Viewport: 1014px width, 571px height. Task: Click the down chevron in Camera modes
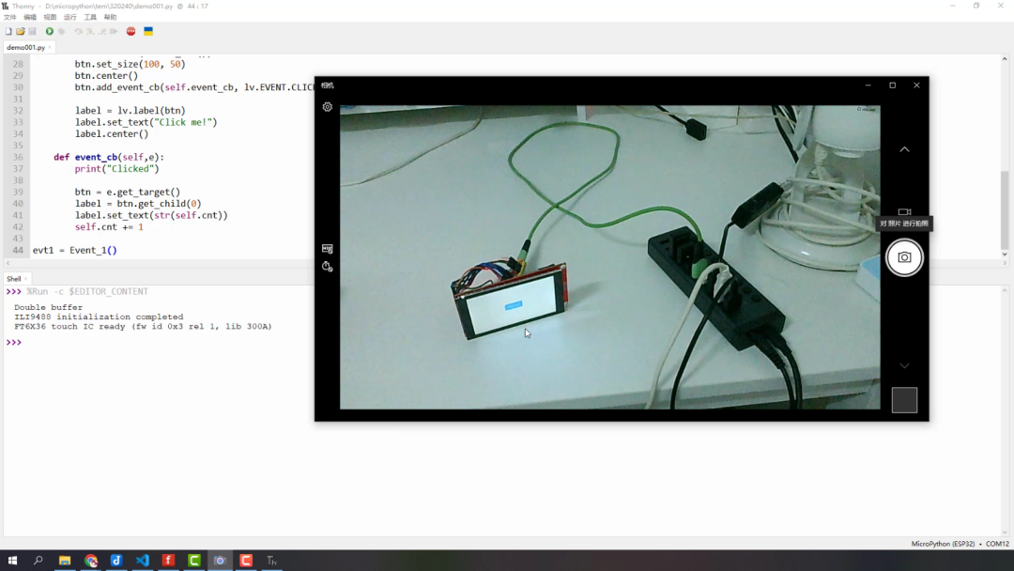tap(904, 365)
